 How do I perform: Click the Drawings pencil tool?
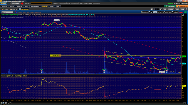pos(167,12)
